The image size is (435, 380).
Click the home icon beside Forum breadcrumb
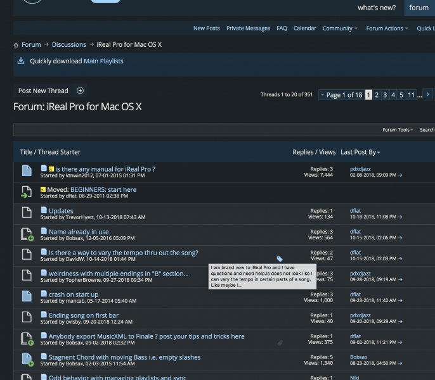16,45
